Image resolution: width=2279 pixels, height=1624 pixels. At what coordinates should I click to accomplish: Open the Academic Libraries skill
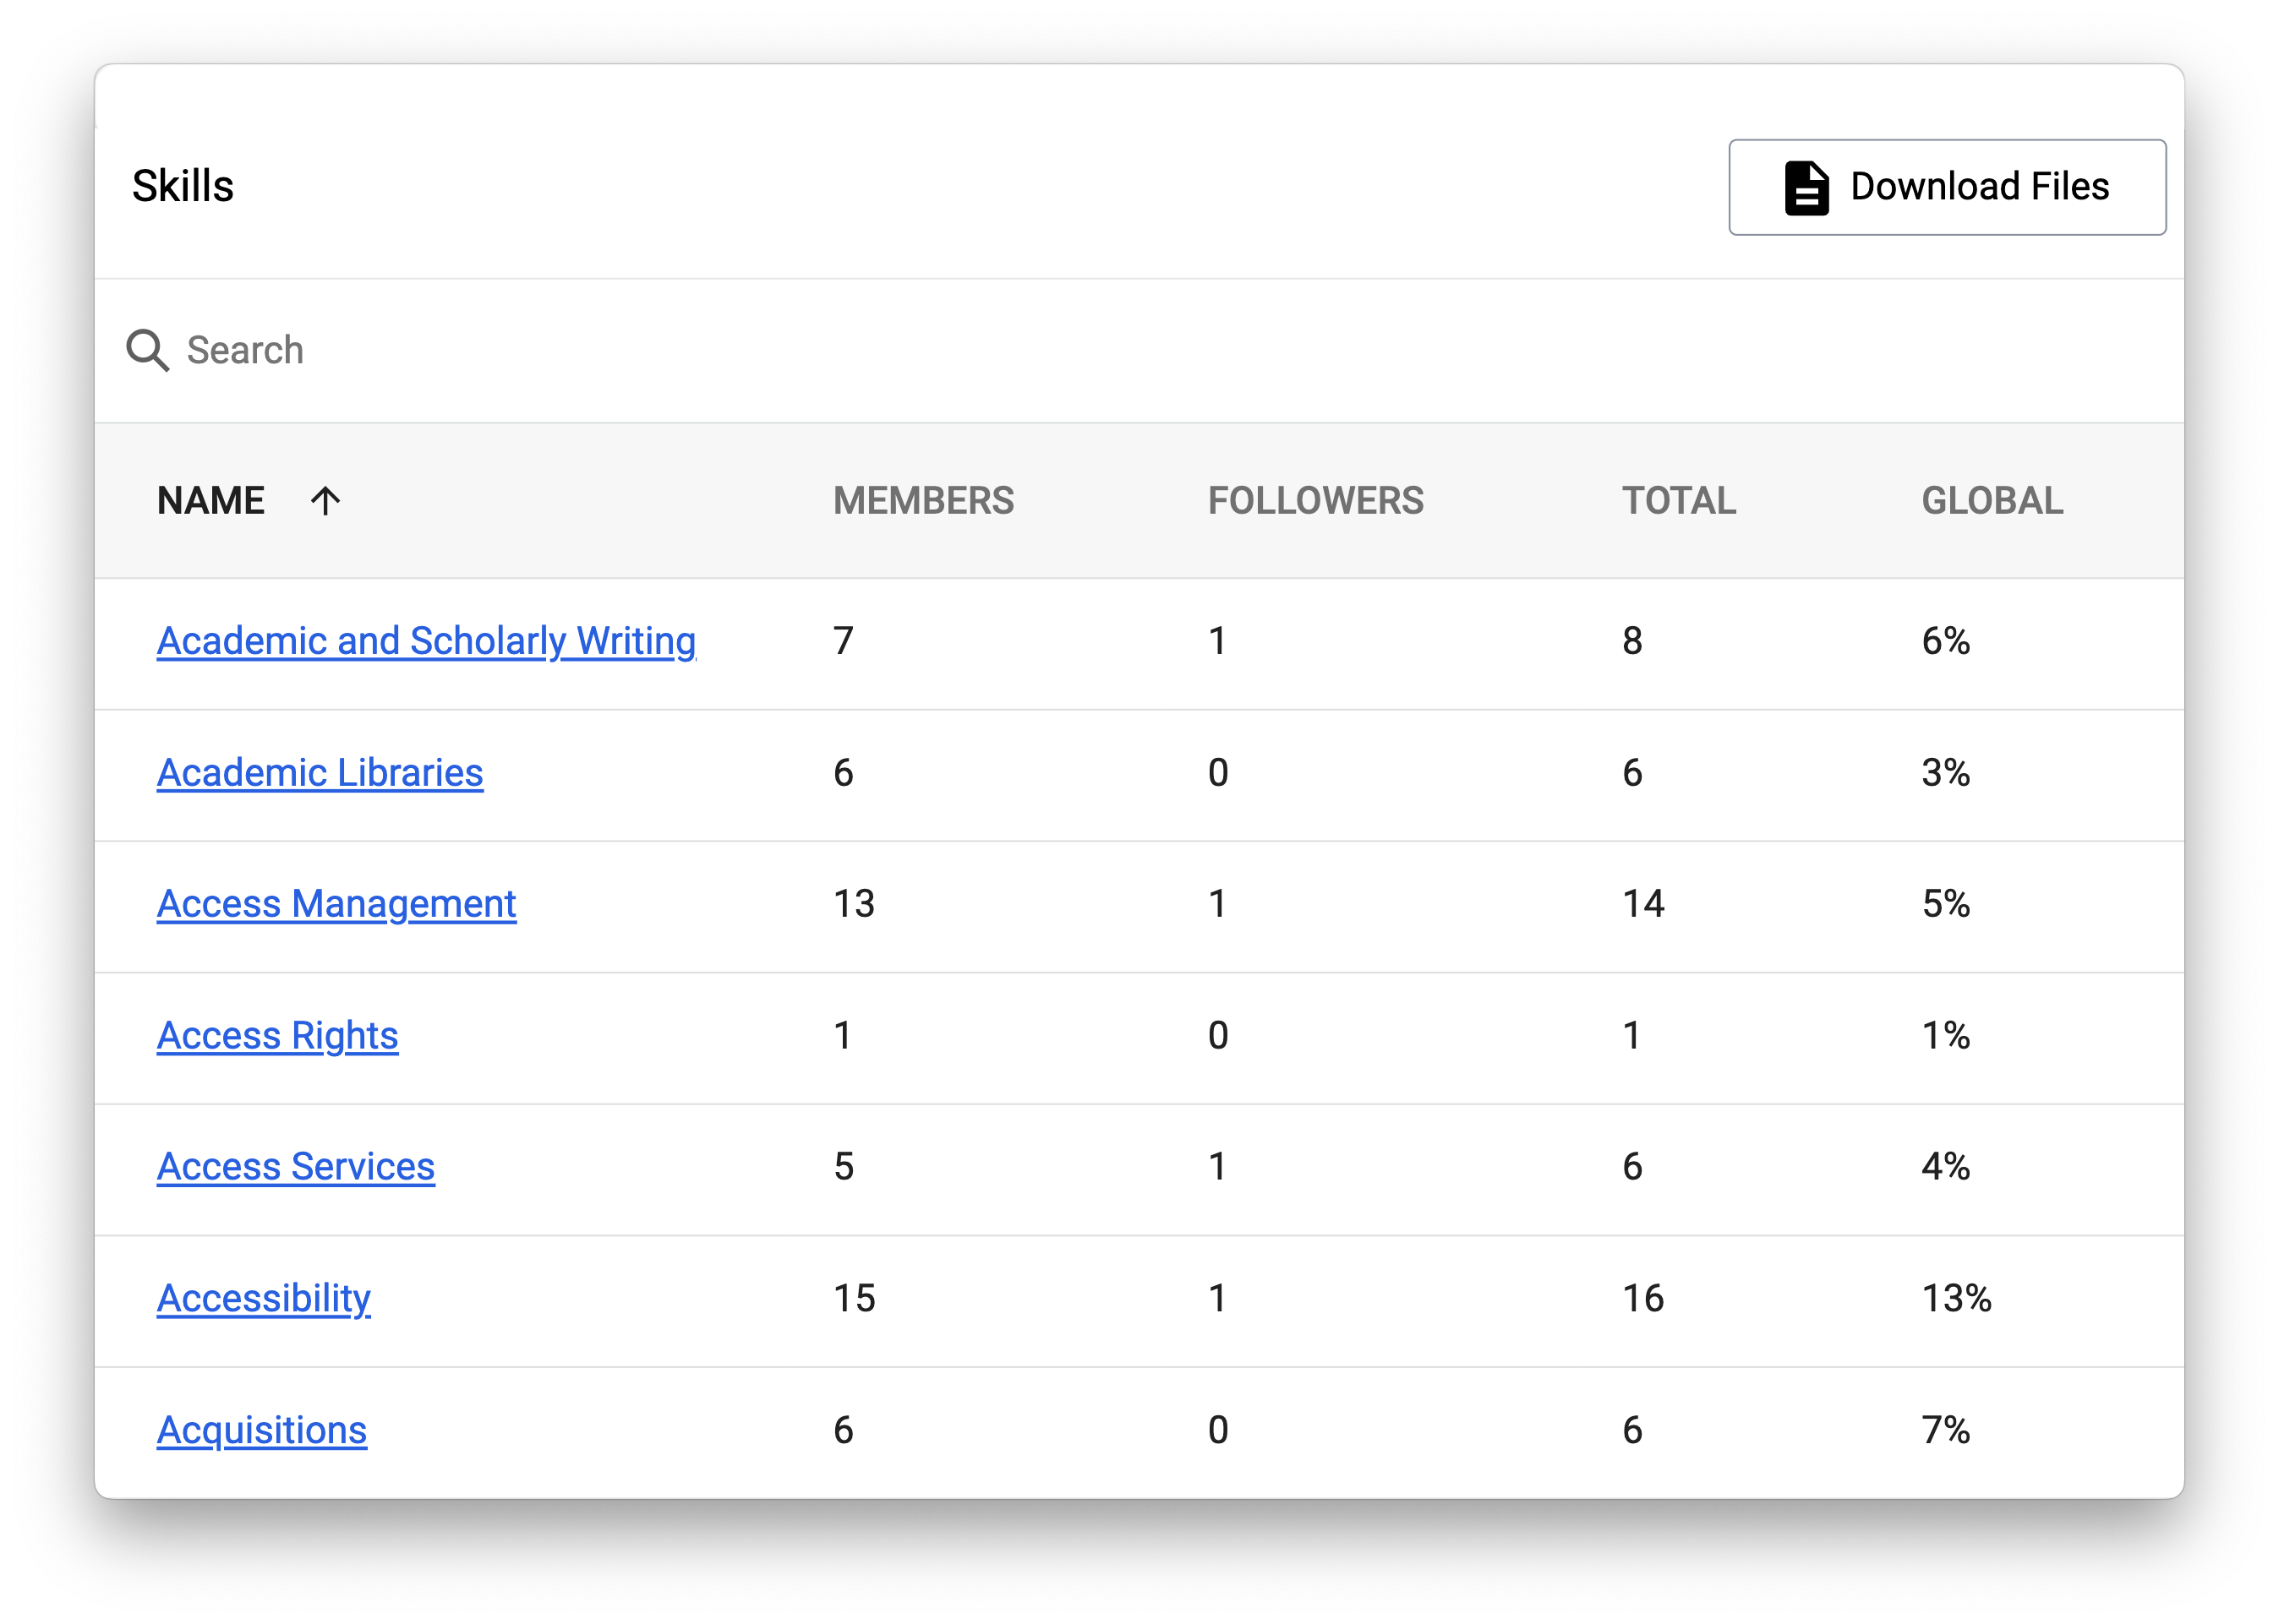[x=320, y=773]
